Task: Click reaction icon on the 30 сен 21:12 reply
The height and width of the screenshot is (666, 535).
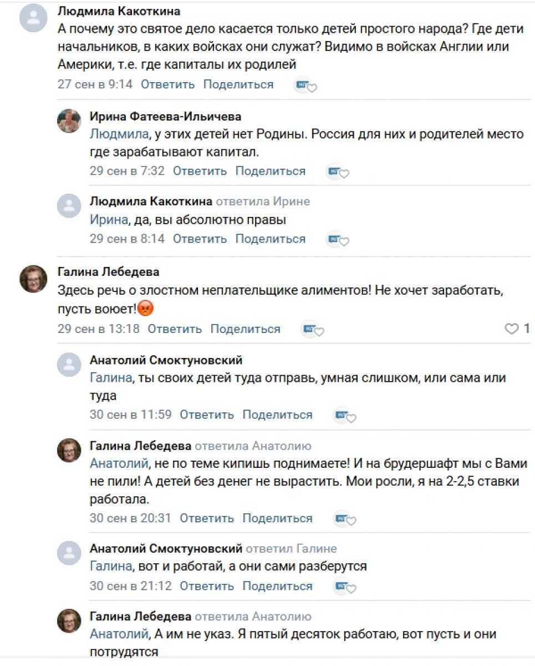Action: (345, 587)
